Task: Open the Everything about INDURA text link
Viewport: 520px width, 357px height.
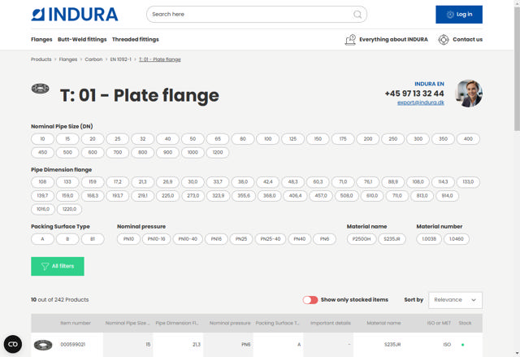Action: pos(393,40)
